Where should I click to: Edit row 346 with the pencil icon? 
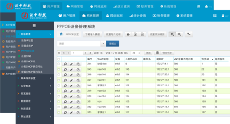[x=71, y=75]
